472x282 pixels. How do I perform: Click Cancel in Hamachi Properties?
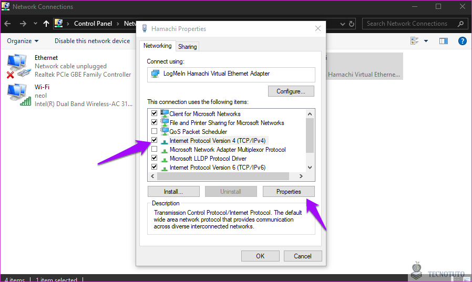(x=303, y=256)
